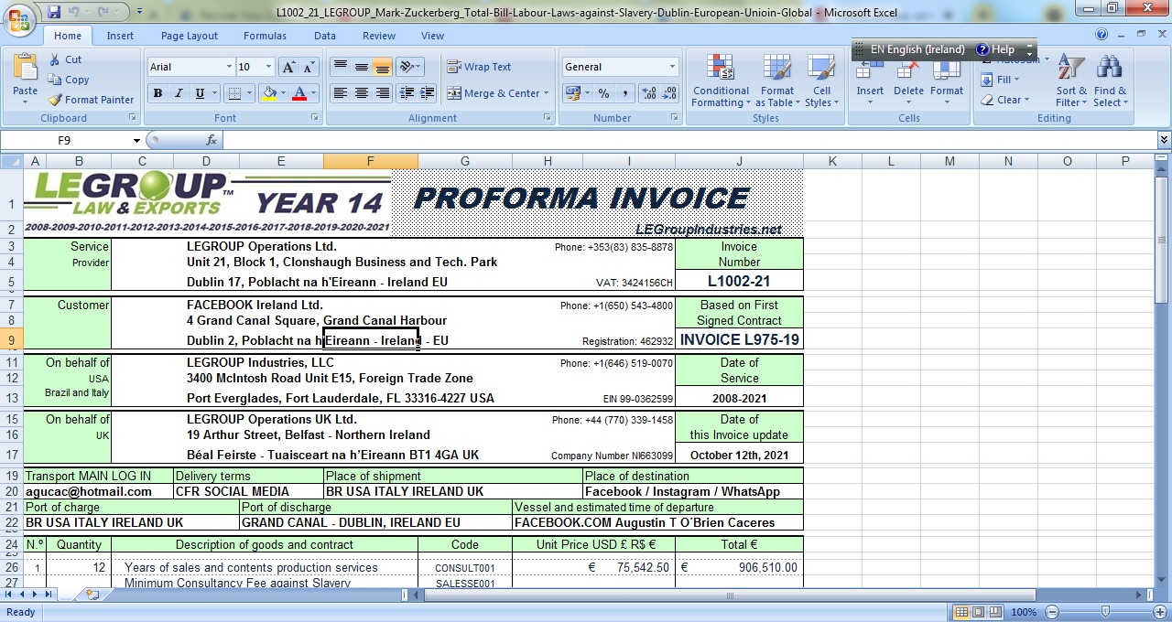The image size is (1172, 622).
Task: Click the Cut command
Action: pos(65,59)
